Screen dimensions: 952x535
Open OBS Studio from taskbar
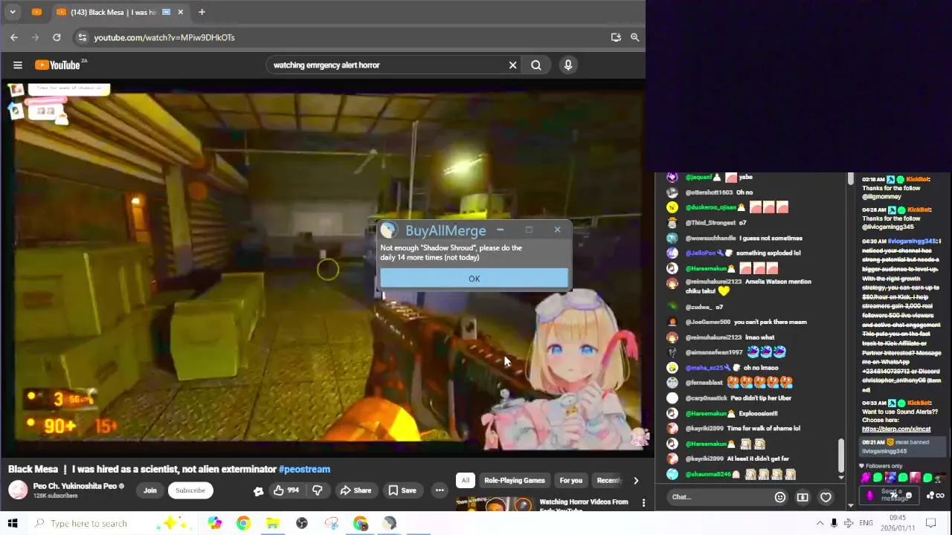click(302, 523)
